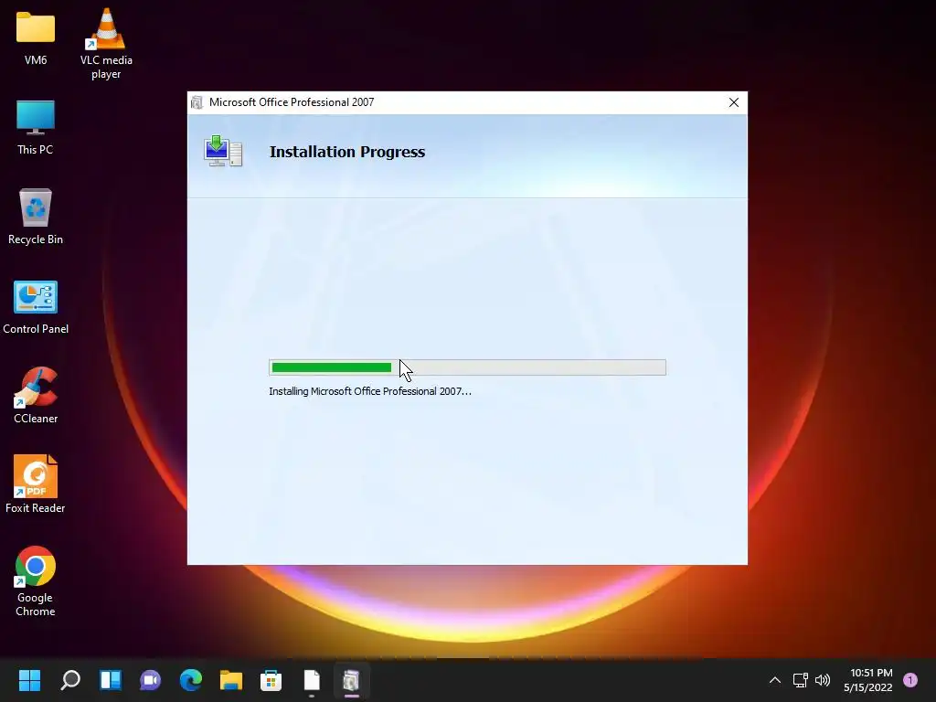Select the This PC desktop icon

pos(36,127)
